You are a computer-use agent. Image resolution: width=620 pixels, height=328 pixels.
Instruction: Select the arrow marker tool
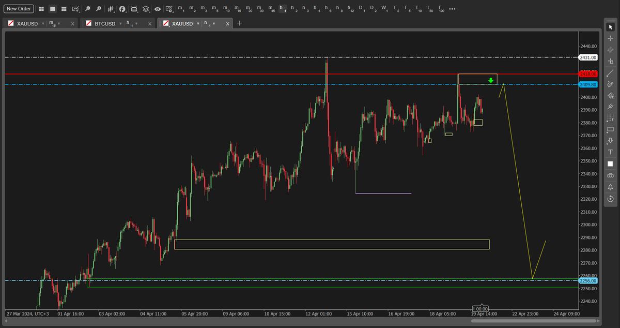(x=610, y=141)
